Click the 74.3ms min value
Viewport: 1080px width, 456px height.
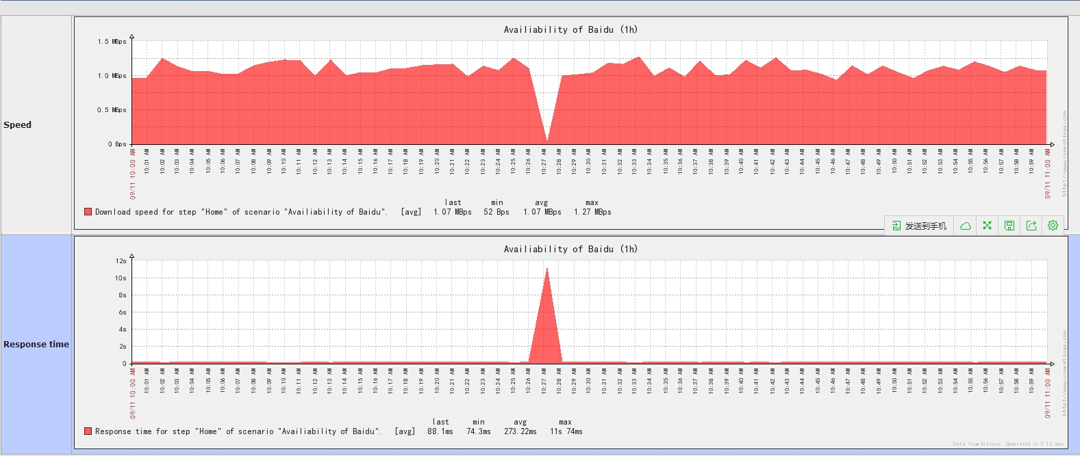tap(479, 431)
